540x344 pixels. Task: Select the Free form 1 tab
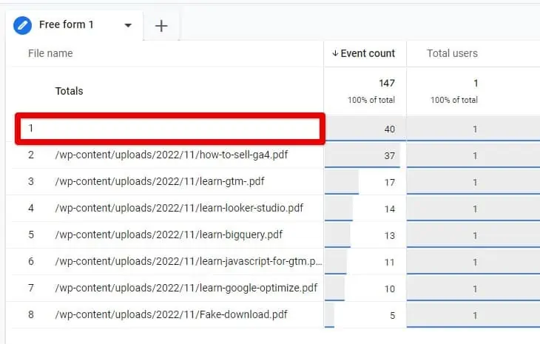tap(74, 25)
